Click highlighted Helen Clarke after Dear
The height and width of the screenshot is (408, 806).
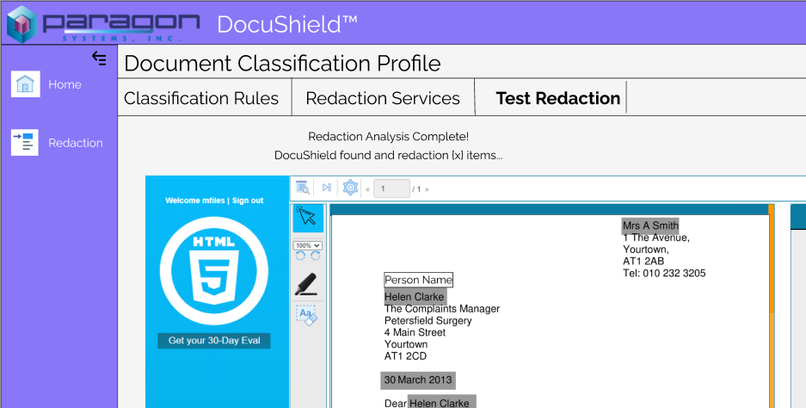441,403
